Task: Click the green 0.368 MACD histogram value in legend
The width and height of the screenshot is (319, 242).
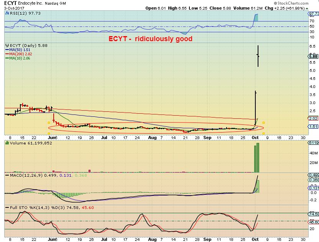Action: 81,175
